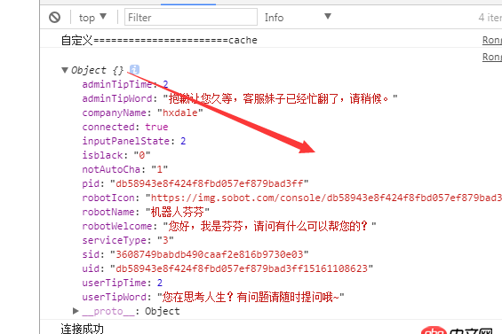This screenshot has width=502, height=334.
Task: Open the top context dropdown
Action: point(92,17)
